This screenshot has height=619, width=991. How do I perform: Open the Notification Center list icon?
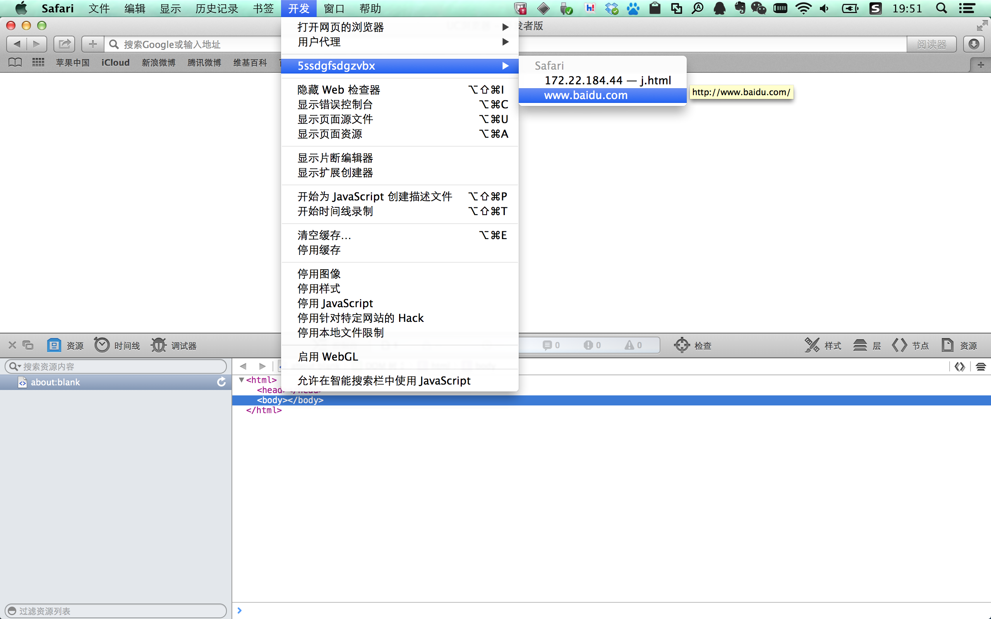(967, 8)
